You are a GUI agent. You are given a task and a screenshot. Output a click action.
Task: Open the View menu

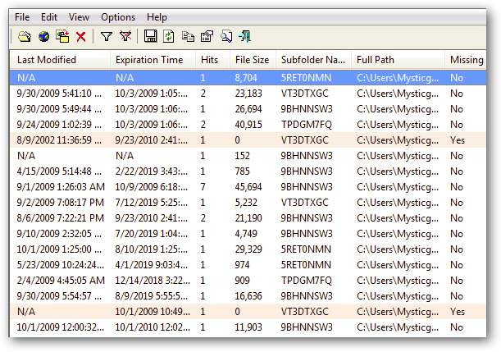pos(79,16)
